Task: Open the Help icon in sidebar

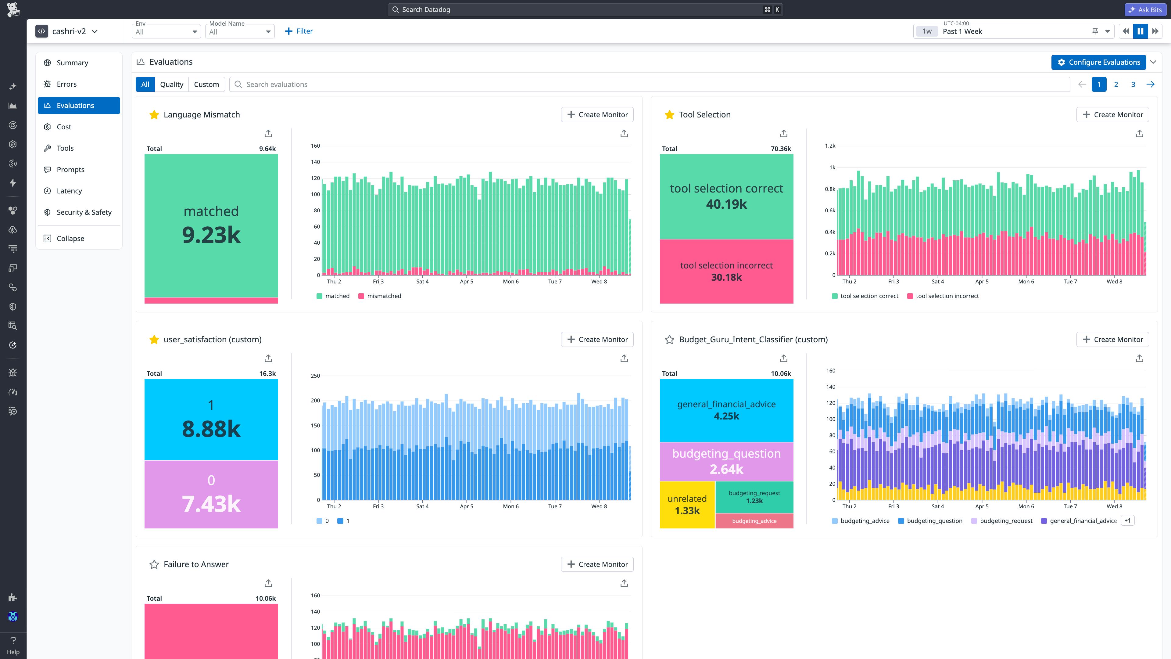Action: click(13, 645)
